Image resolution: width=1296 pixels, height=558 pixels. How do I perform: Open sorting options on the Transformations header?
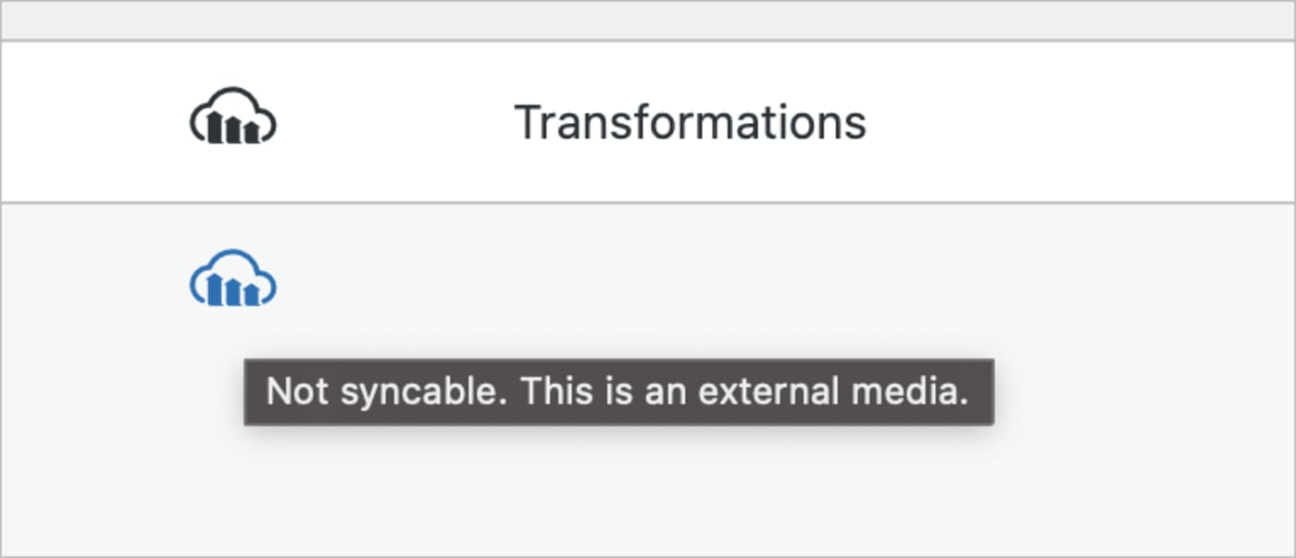click(692, 119)
